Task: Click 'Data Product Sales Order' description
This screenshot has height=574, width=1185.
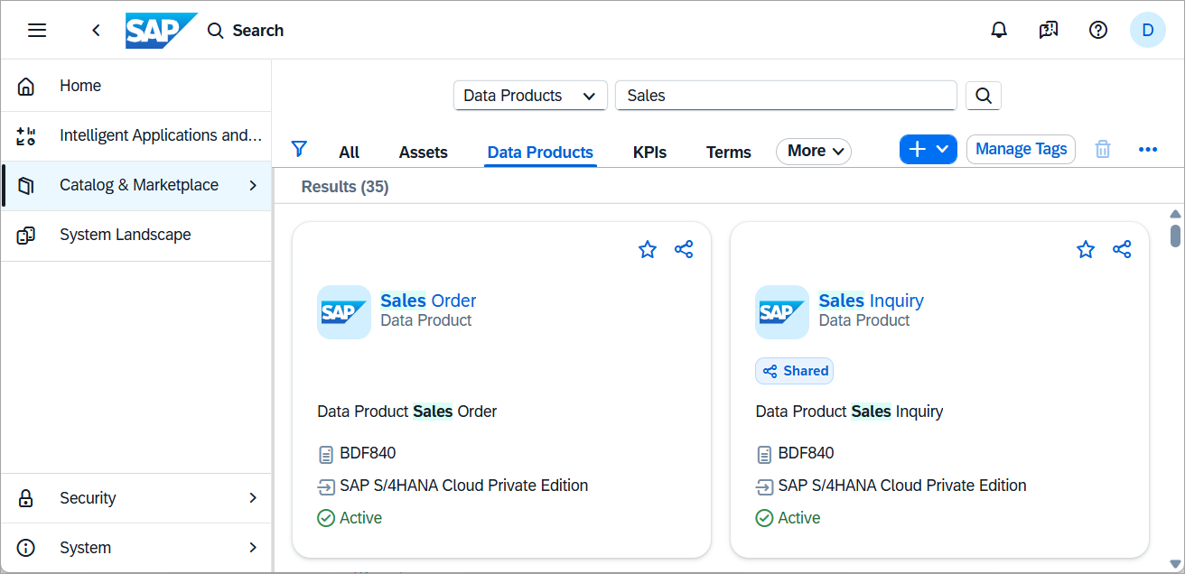Action: pyautogui.click(x=407, y=412)
